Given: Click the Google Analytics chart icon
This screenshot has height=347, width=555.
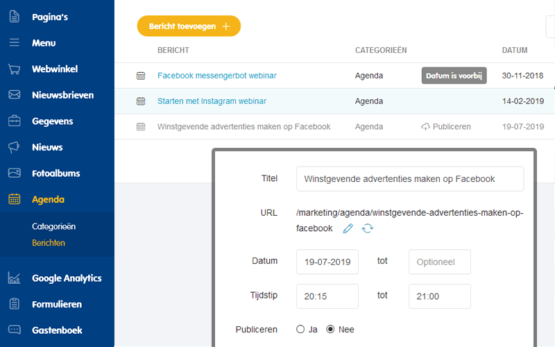Looking at the screenshot, I should coord(14,278).
